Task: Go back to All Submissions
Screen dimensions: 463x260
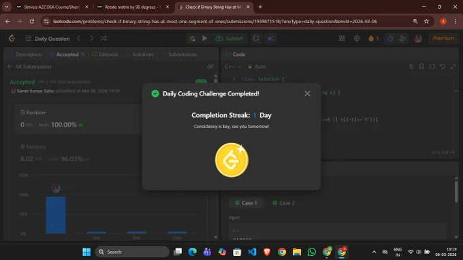Action: (29, 67)
